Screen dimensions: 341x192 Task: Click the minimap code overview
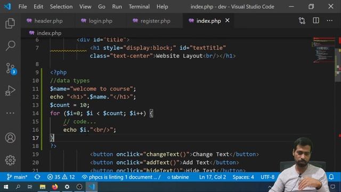coord(323,50)
